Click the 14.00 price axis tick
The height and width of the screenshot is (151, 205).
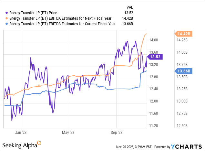pyautogui.click(x=154, y=40)
